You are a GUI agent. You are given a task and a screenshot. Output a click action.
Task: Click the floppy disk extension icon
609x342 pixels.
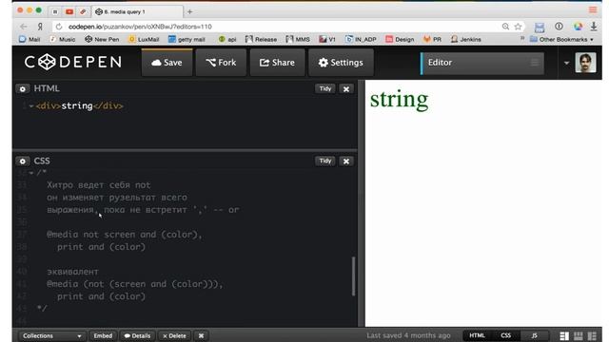(x=540, y=27)
